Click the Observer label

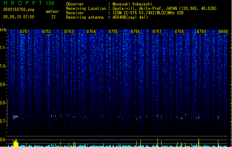coord(75,4)
